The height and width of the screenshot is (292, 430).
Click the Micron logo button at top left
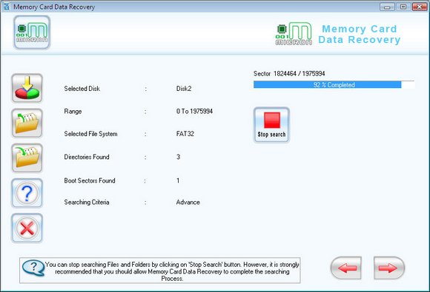pos(32,33)
